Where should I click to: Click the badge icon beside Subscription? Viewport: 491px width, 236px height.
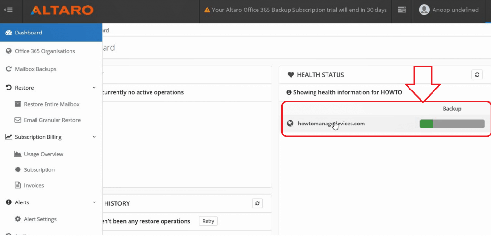click(18, 170)
